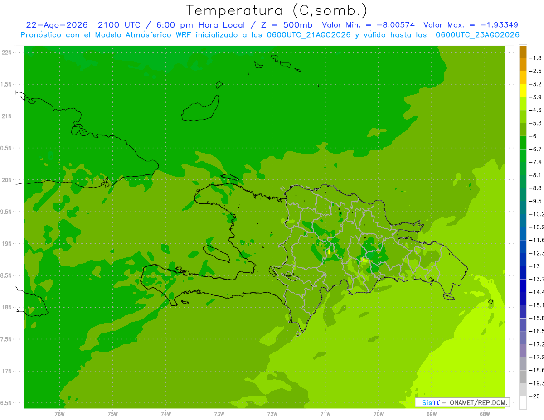Pick the lime legend swatch between -3.9 and -4.6
The width and height of the screenshot is (544, 420).
point(523,104)
